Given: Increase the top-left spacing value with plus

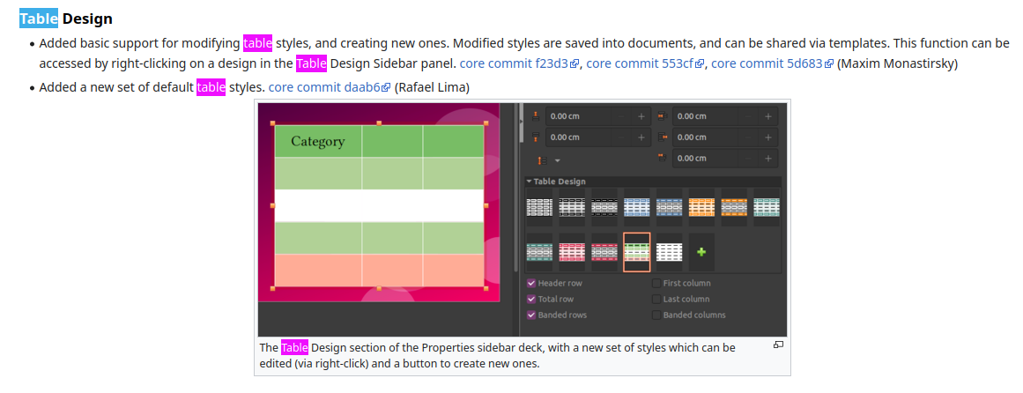Looking at the screenshot, I should (641, 116).
